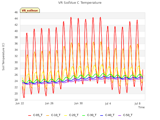Click the 38 y-axis tick label

tap(16, 37)
